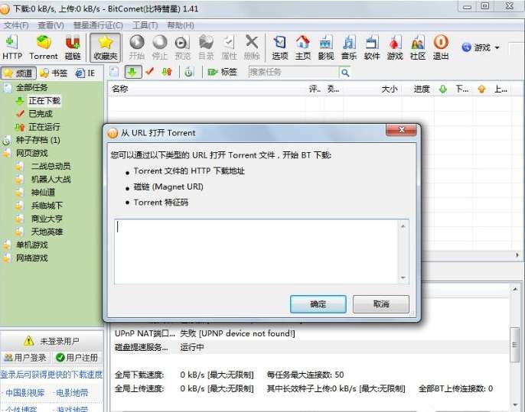Image resolution: width=525 pixels, height=412 pixels.
Task: Click the 开始 start task icon
Action: pyautogui.click(x=136, y=47)
